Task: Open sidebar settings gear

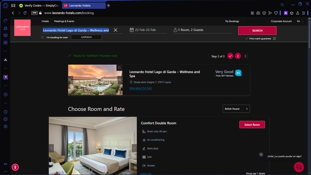Action: click(x=5, y=126)
